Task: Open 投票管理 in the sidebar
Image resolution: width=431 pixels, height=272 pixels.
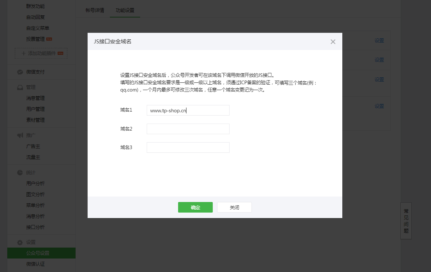Action: [x=35, y=39]
